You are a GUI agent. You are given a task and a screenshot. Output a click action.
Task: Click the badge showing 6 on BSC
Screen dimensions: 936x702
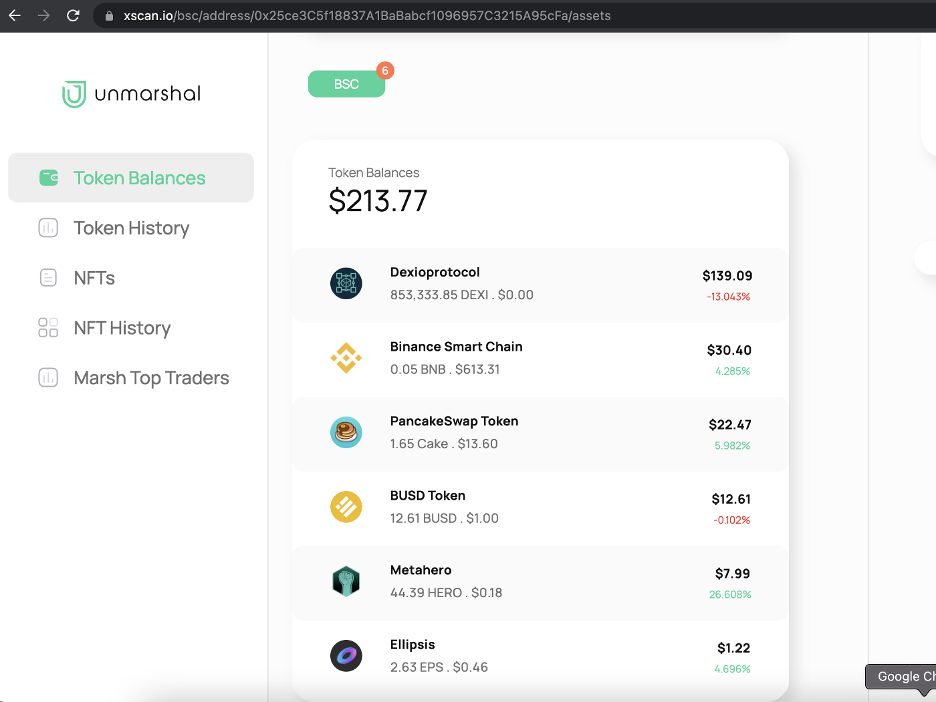pos(386,70)
